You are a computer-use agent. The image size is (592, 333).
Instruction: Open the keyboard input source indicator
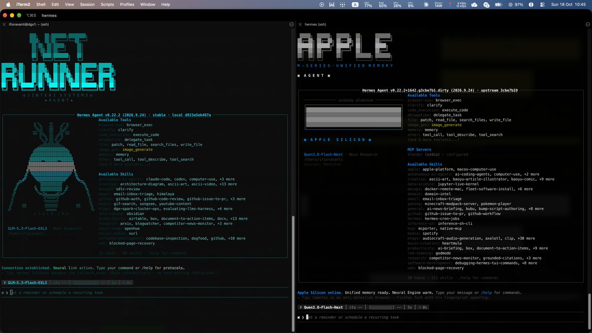(x=355, y=4)
